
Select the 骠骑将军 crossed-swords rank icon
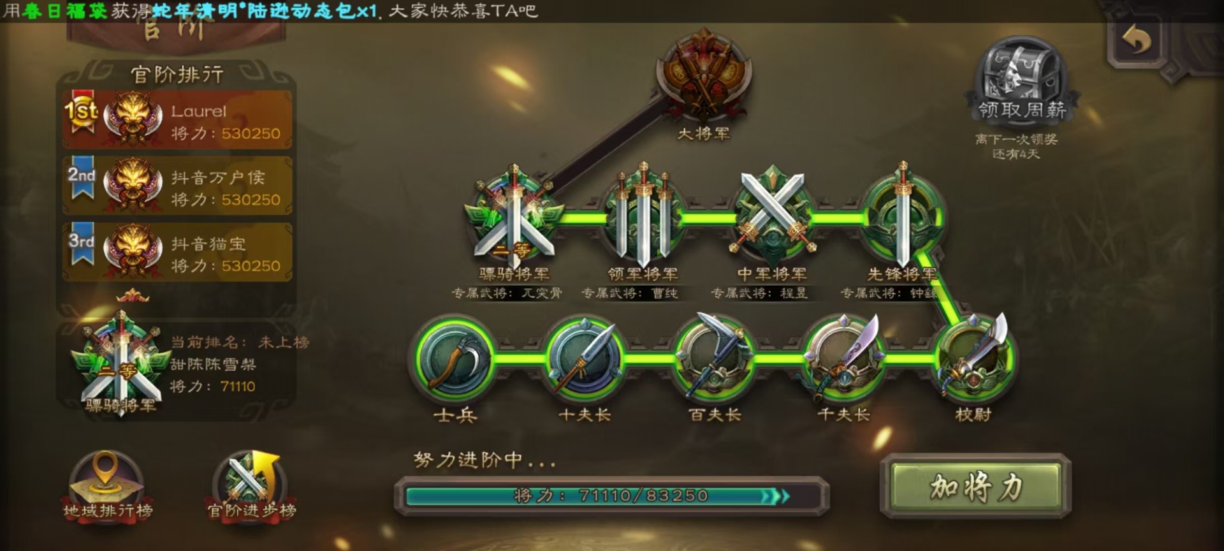(514, 216)
